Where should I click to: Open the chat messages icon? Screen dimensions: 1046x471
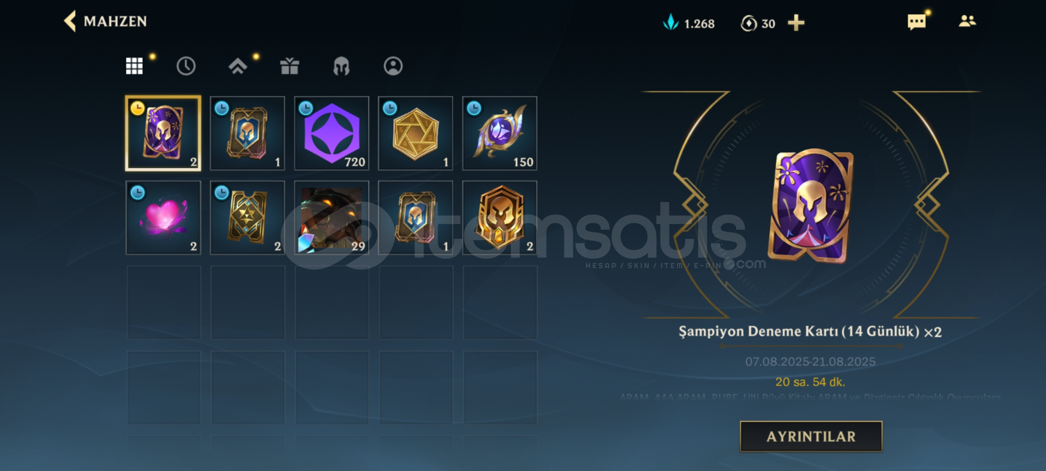[917, 22]
